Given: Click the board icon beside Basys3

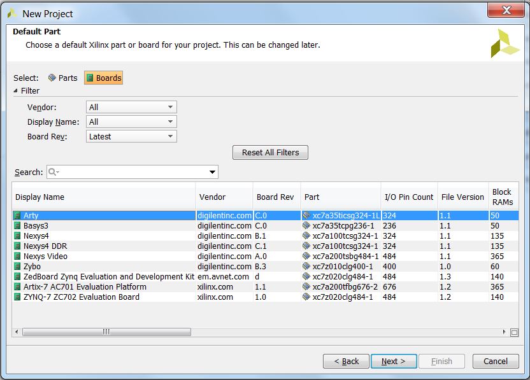Looking at the screenshot, I should (17, 225).
